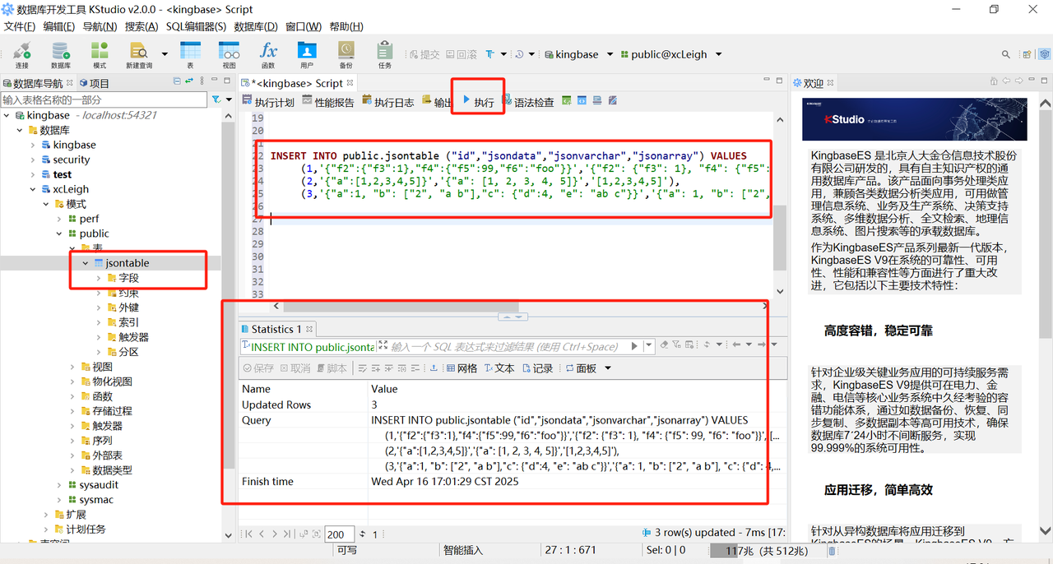The height and width of the screenshot is (564, 1053).
Task: Switch results to 文本 (Text) view
Action: tap(499, 368)
